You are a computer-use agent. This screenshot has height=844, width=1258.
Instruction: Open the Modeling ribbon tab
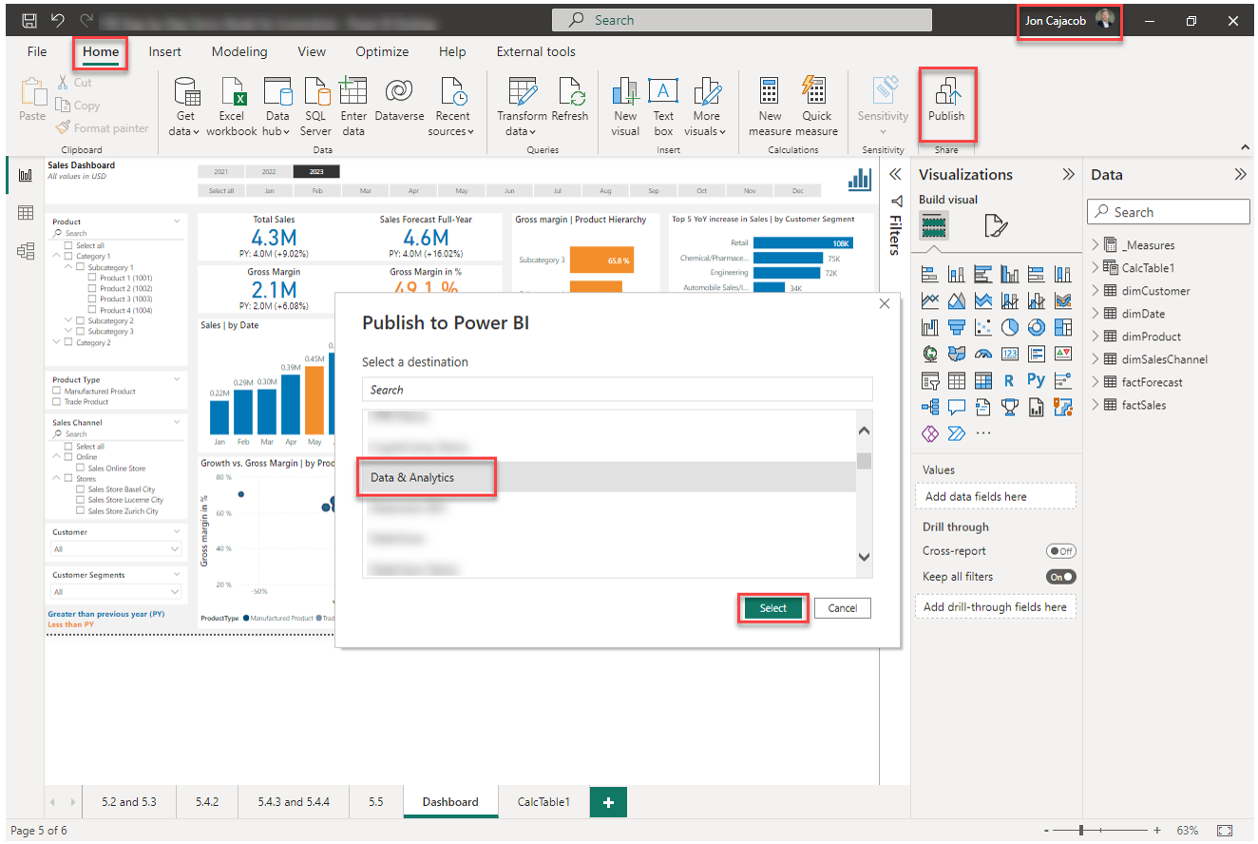click(239, 52)
